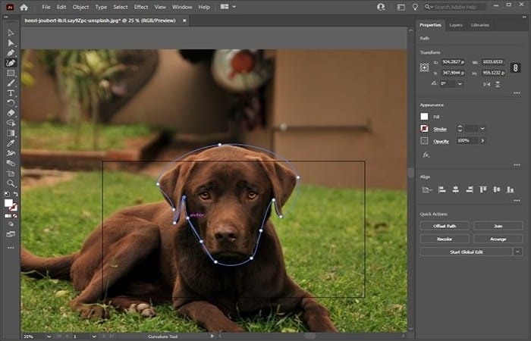
Task: Choose a transform reference point grid
Action: pos(424,67)
